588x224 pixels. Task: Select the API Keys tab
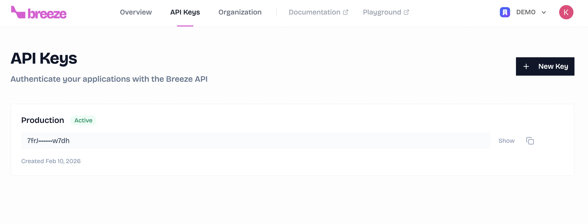point(185,12)
